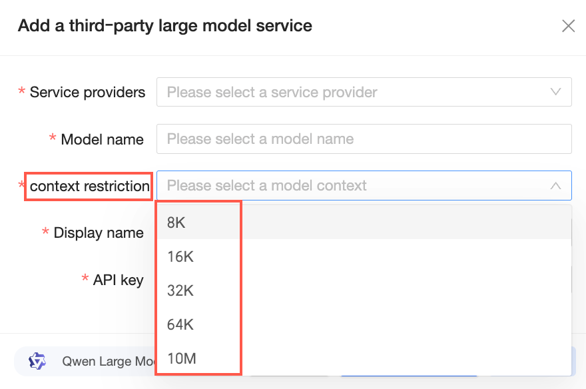Select the 8K context option
586x389 pixels.
[x=176, y=222]
